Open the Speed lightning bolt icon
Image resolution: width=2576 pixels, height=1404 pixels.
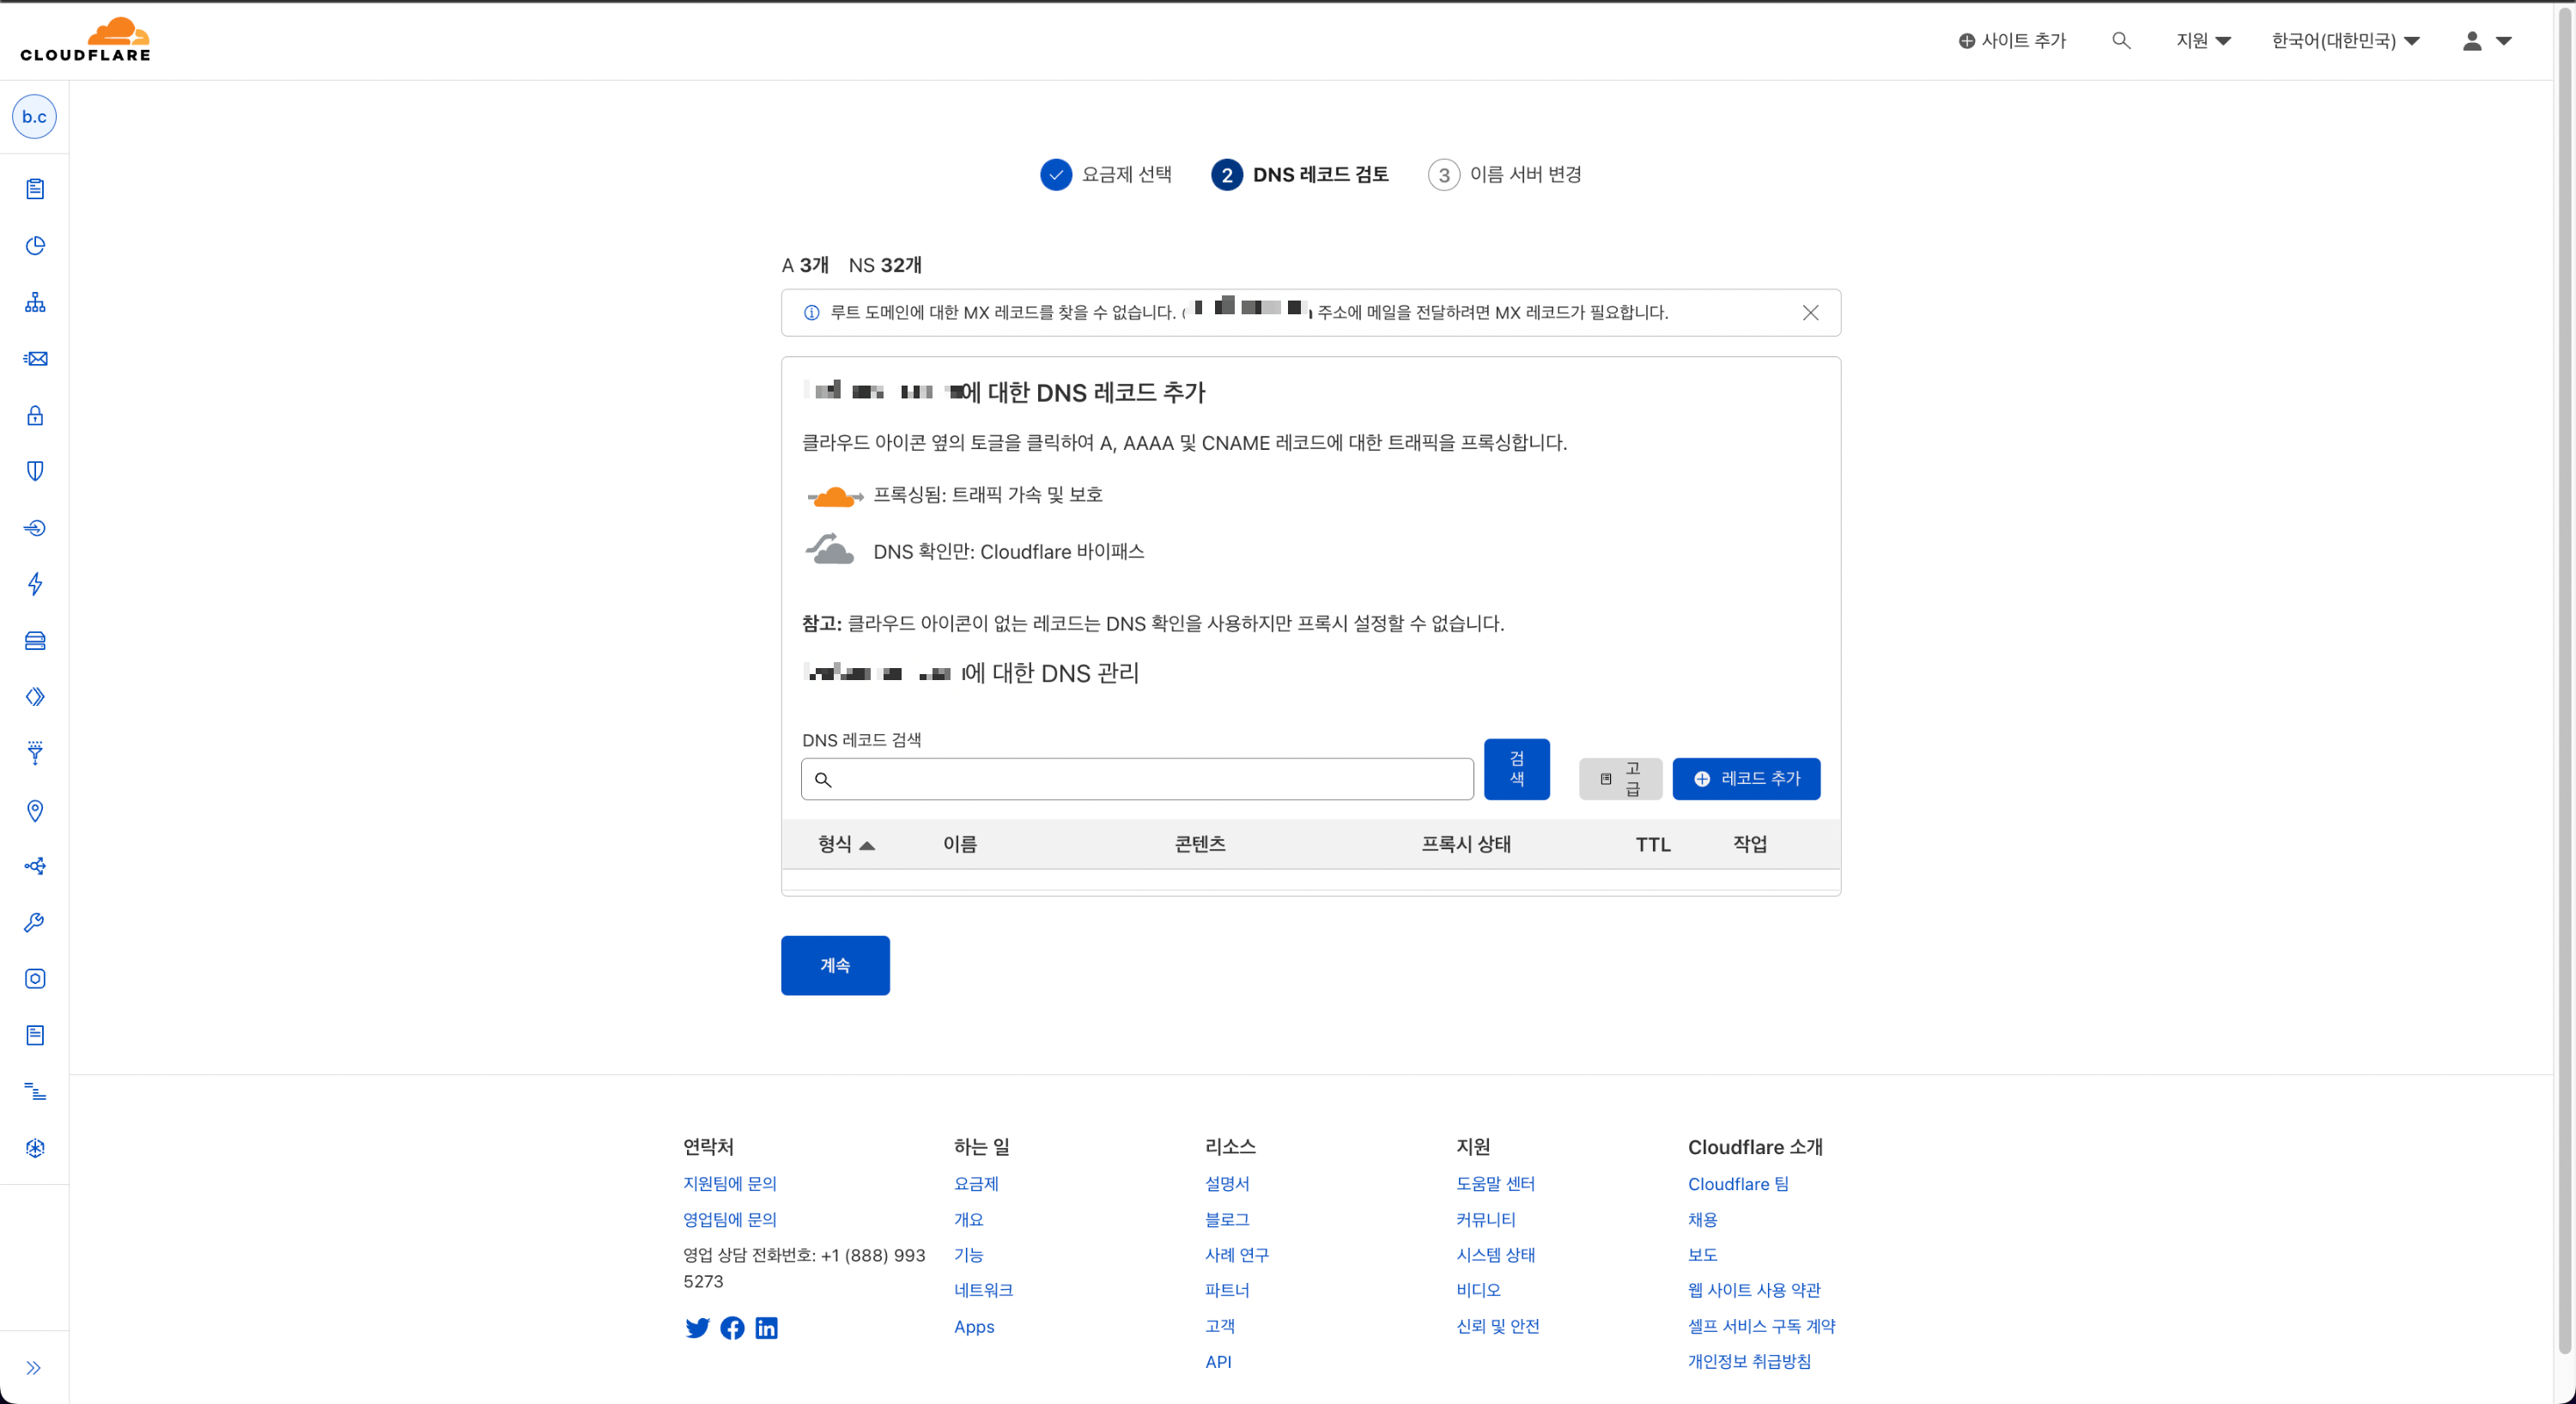point(35,584)
